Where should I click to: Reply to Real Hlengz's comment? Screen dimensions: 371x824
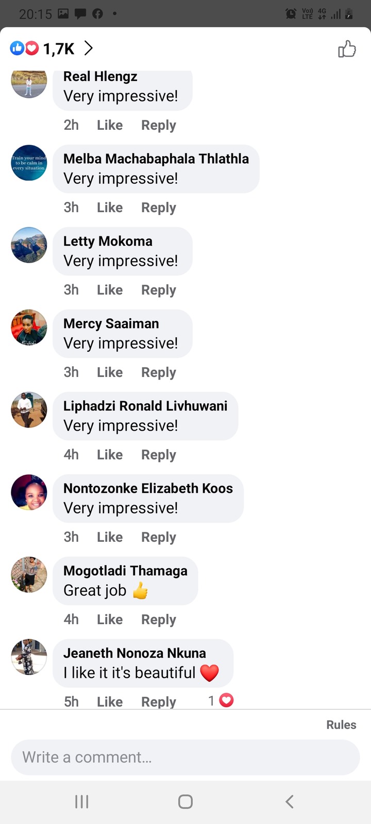click(159, 125)
